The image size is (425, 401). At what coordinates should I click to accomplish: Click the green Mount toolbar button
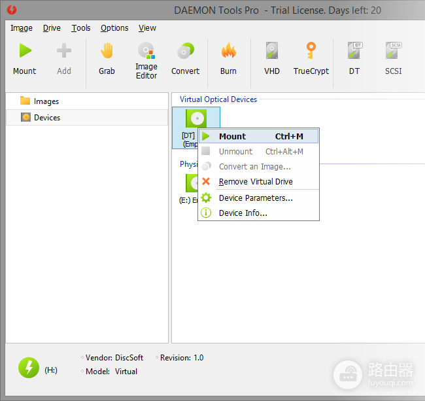25,58
